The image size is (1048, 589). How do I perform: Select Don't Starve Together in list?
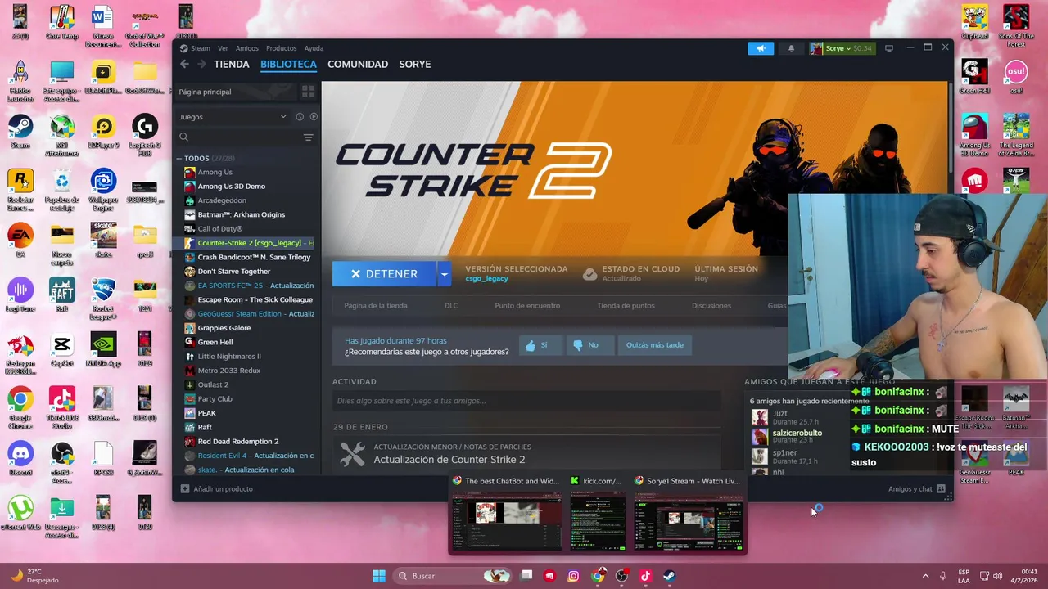pyautogui.click(x=234, y=272)
